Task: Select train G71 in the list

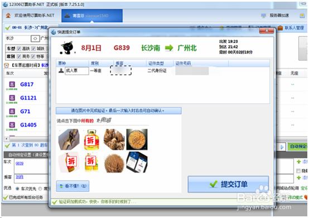Action: (25, 112)
